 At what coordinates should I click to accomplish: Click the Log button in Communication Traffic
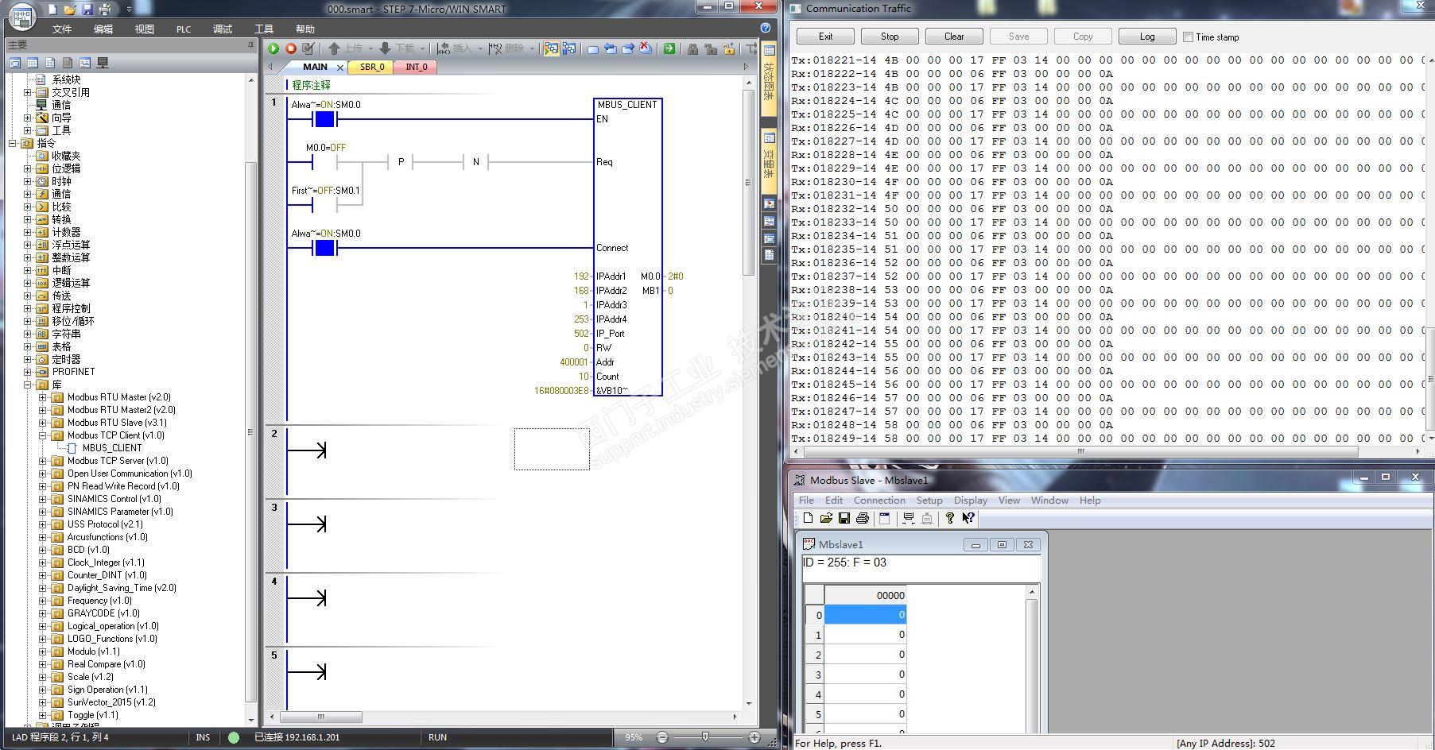pyautogui.click(x=1147, y=37)
